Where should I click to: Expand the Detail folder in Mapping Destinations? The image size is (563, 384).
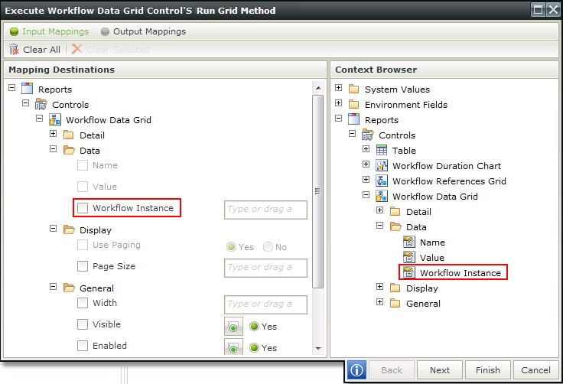click(x=53, y=134)
